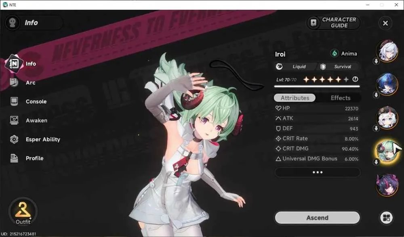Image resolution: width=404 pixels, height=237 pixels.
Task: Open the Arc section
Action: (x=30, y=83)
